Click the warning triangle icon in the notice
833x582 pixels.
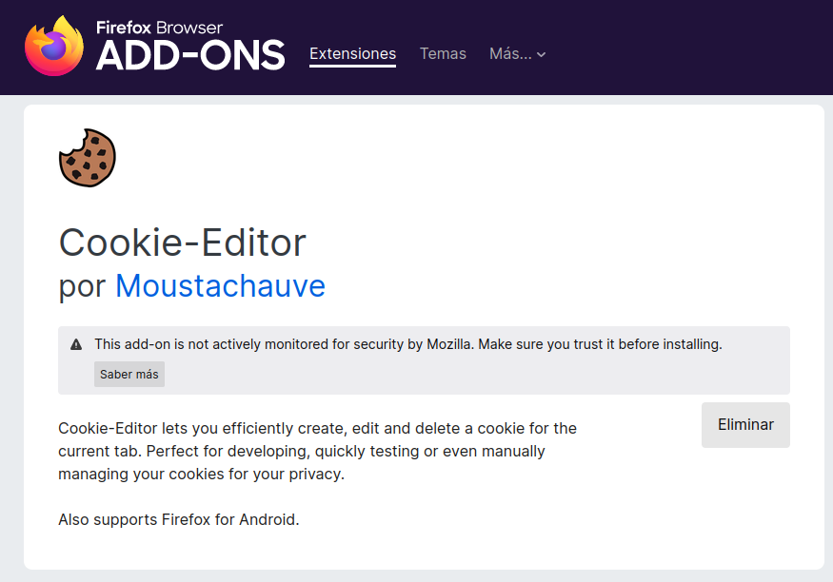point(76,345)
